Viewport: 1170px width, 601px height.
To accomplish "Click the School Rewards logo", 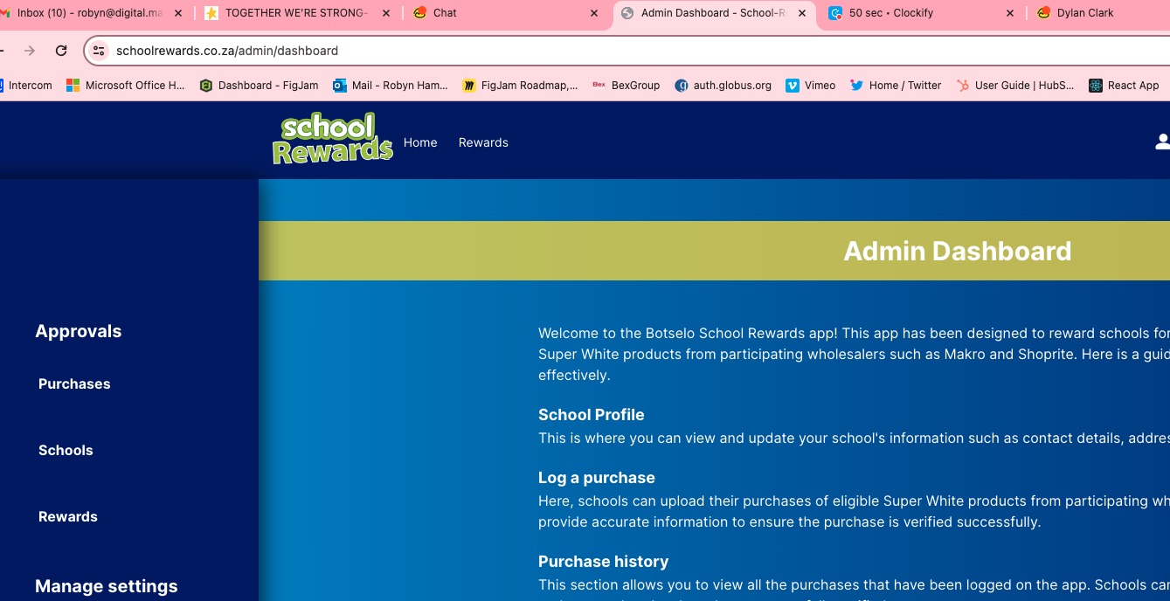I will pyautogui.click(x=332, y=139).
